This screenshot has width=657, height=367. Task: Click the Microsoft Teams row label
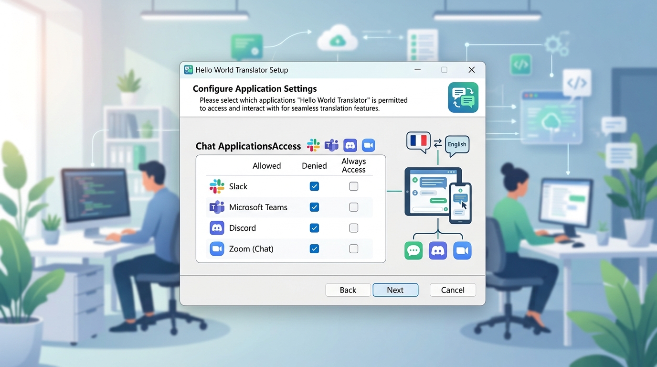coord(258,207)
